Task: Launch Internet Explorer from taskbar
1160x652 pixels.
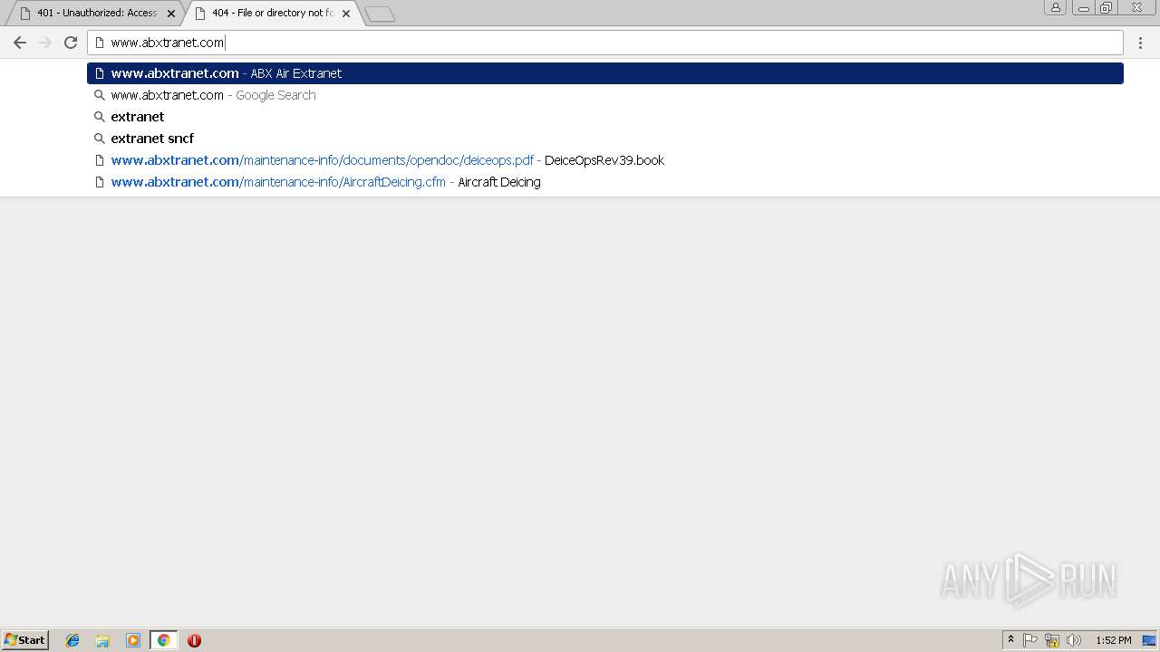Action: (72, 640)
